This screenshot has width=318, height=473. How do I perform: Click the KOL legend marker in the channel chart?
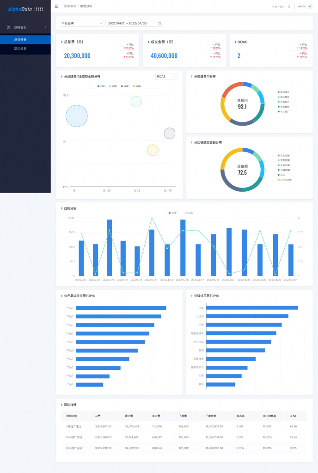[x=278, y=111]
